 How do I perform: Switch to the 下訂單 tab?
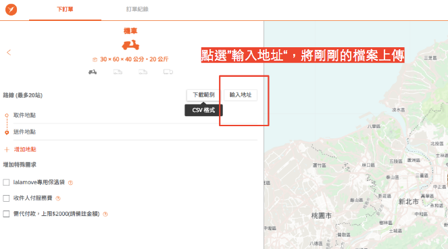pyautogui.click(x=65, y=9)
